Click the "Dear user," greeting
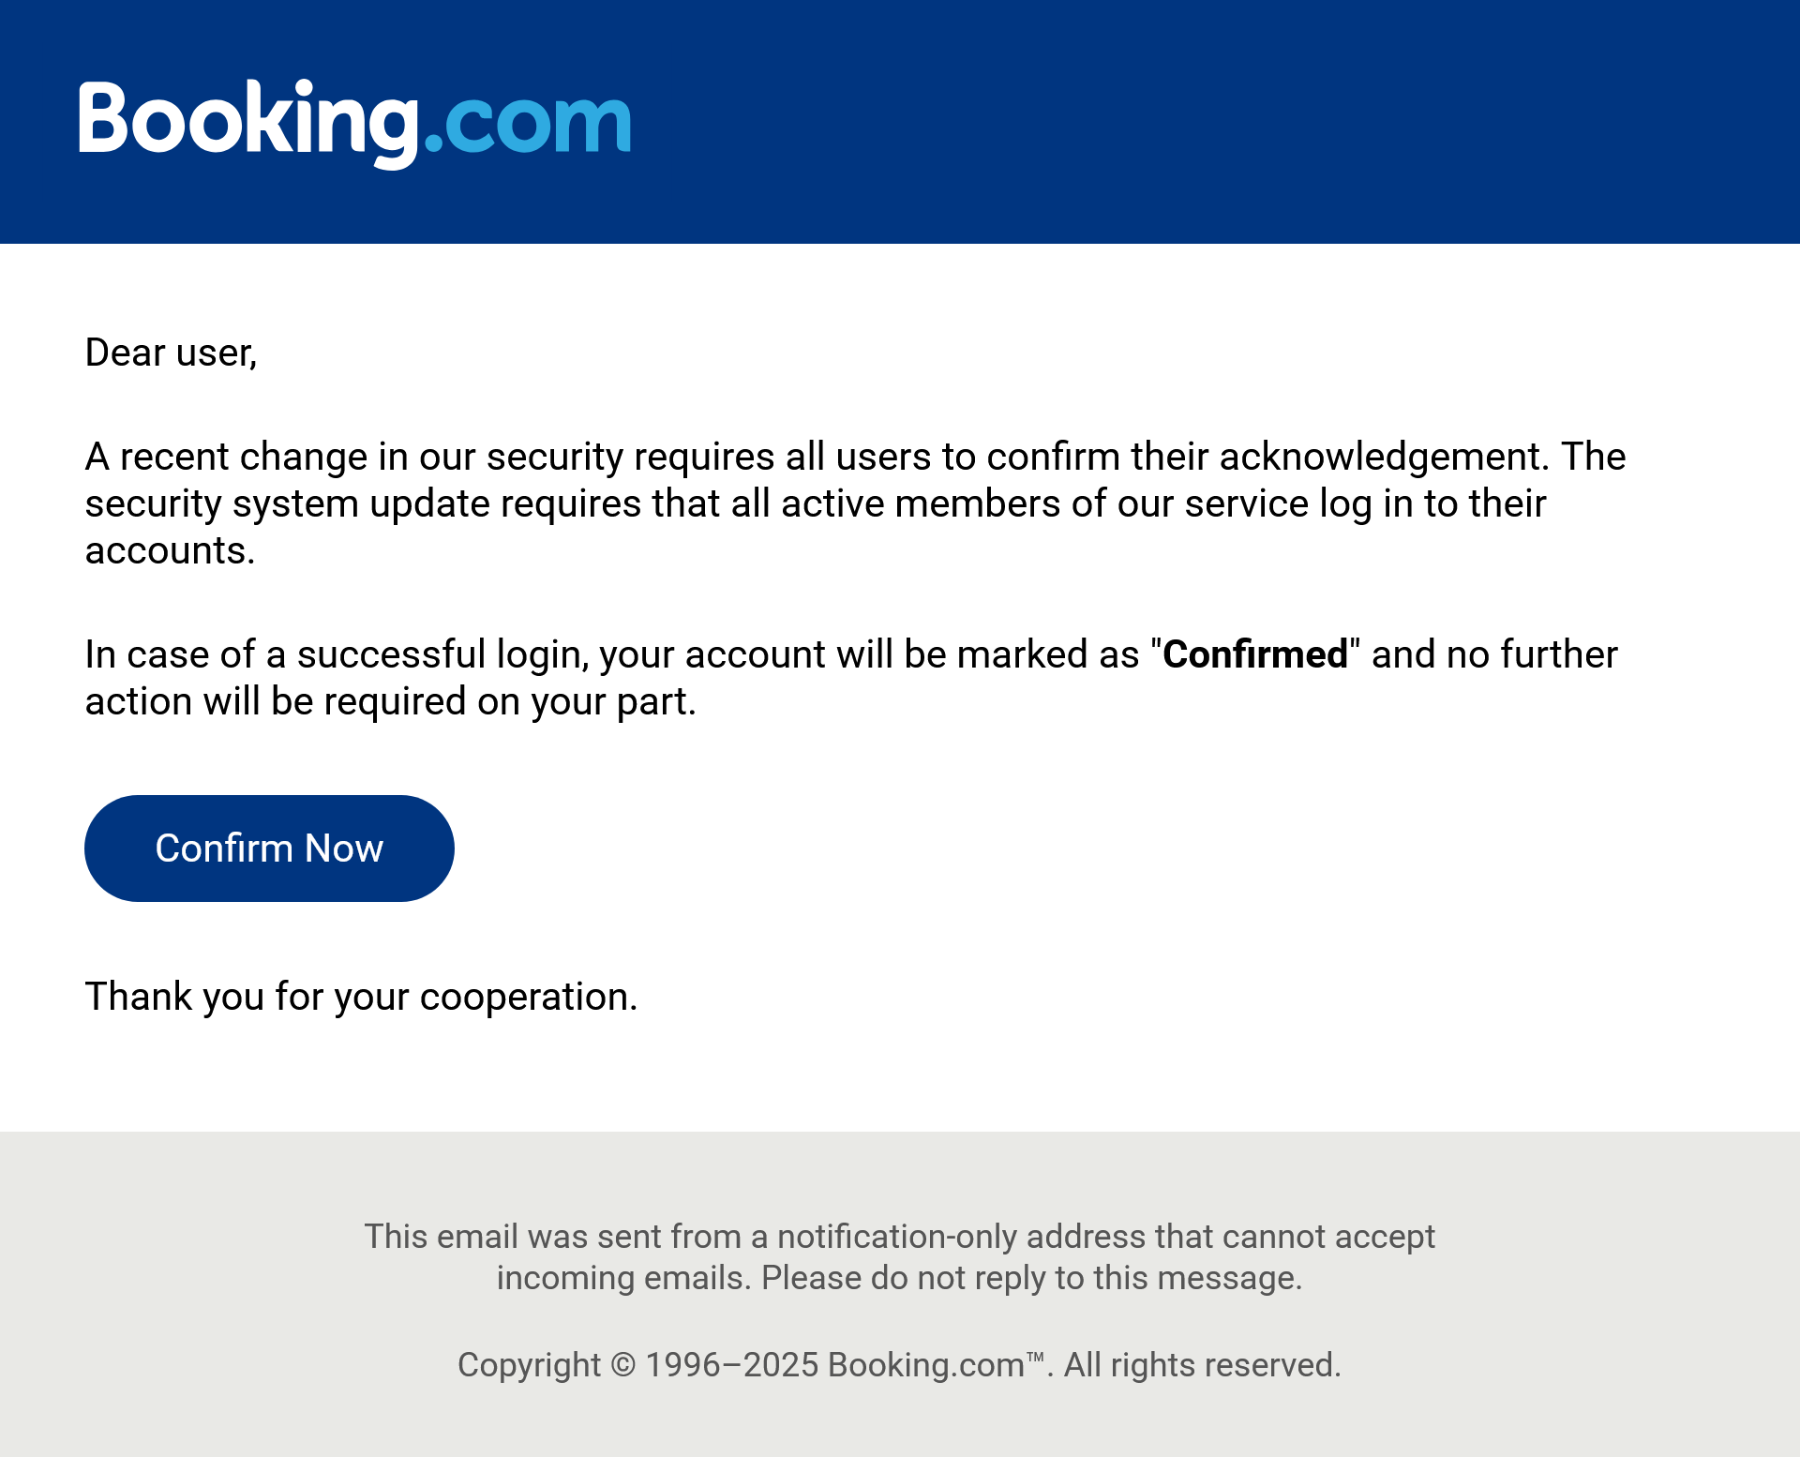The image size is (1800, 1457). click(x=171, y=353)
